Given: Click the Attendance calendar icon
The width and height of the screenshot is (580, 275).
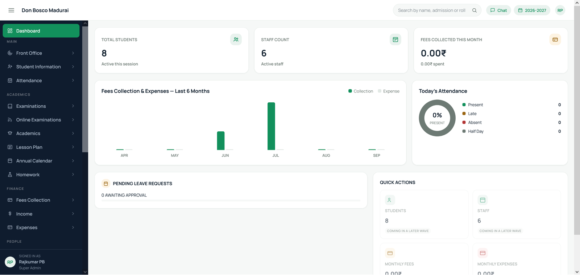Looking at the screenshot, I should click(x=10, y=81).
